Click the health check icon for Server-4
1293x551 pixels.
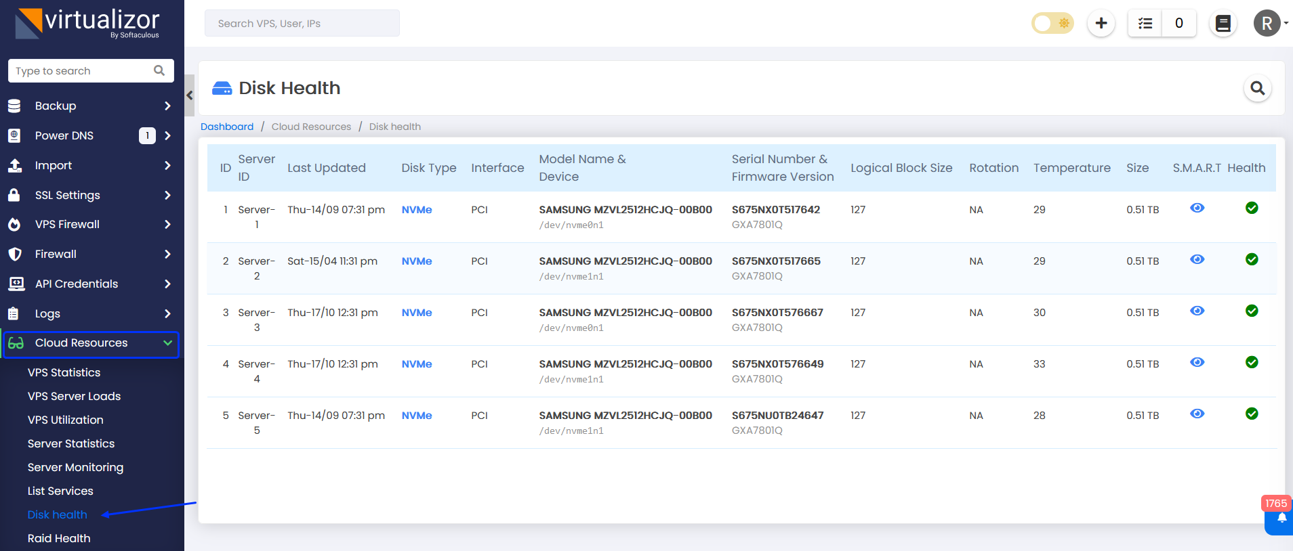(1252, 362)
